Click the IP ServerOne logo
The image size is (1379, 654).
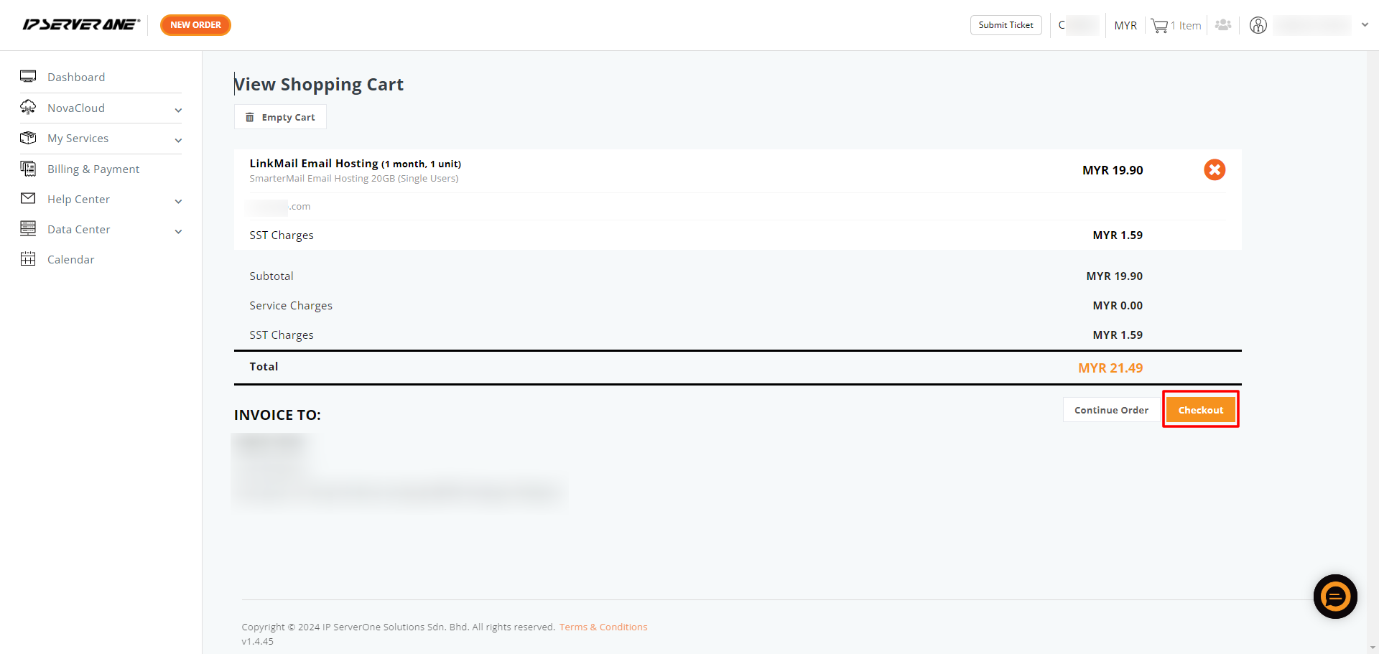coord(81,25)
